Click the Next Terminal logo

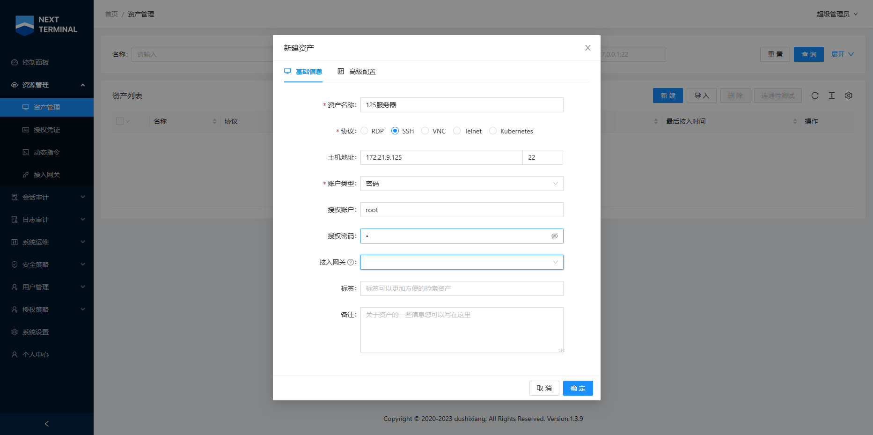click(x=46, y=25)
